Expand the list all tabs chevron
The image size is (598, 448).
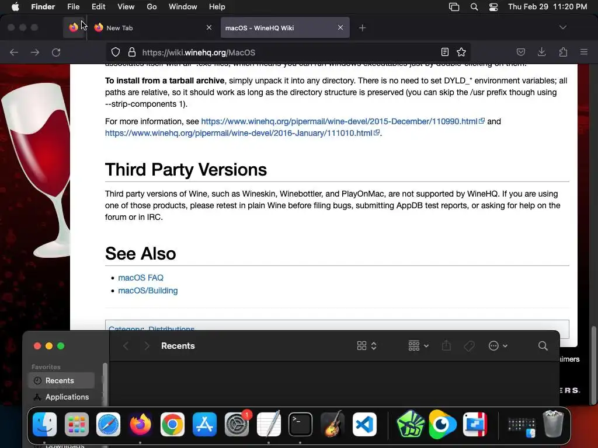pyautogui.click(x=562, y=27)
